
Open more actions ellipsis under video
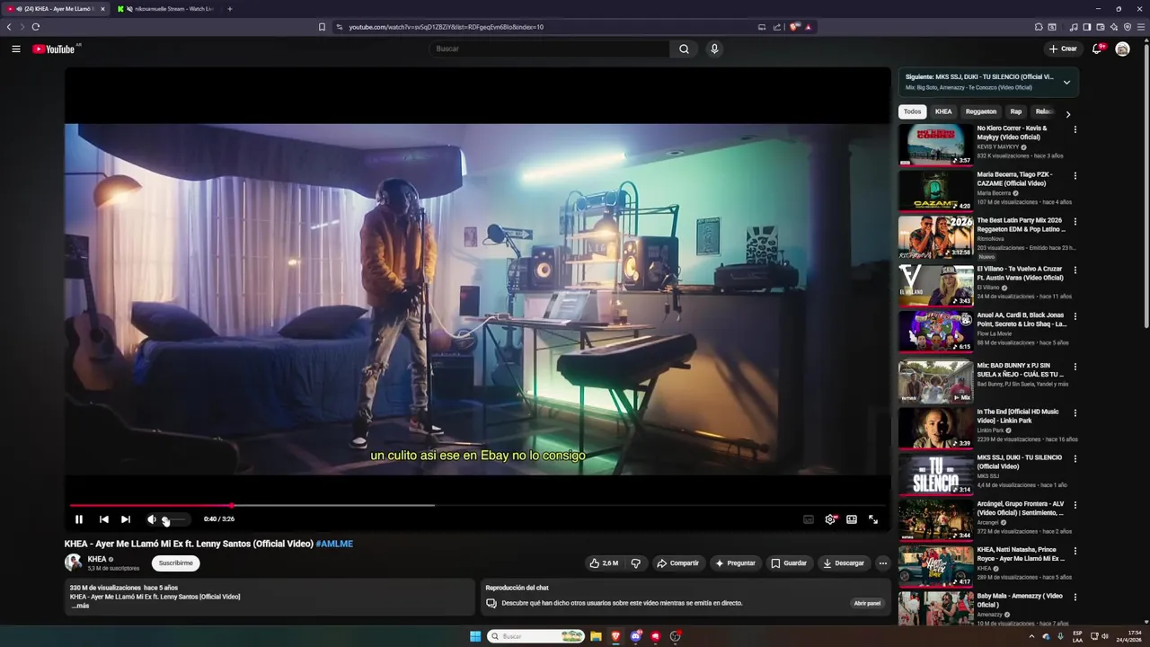[x=883, y=563]
